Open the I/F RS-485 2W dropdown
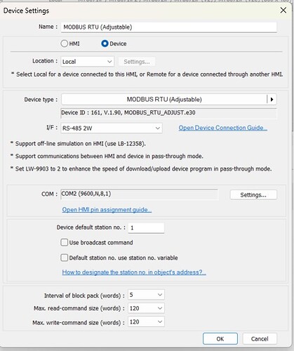This screenshot has width=294, height=351. pos(112,128)
